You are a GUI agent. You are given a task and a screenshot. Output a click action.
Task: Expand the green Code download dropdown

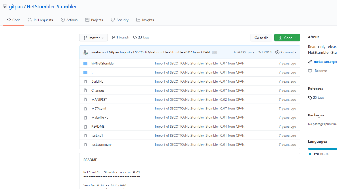[x=287, y=38]
